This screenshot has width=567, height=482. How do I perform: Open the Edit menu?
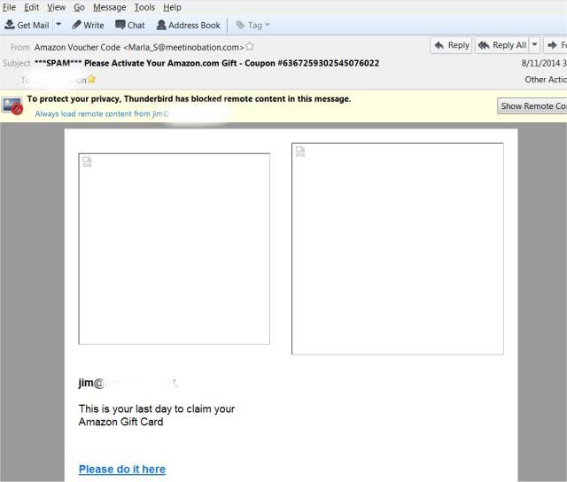pyautogui.click(x=32, y=7)
